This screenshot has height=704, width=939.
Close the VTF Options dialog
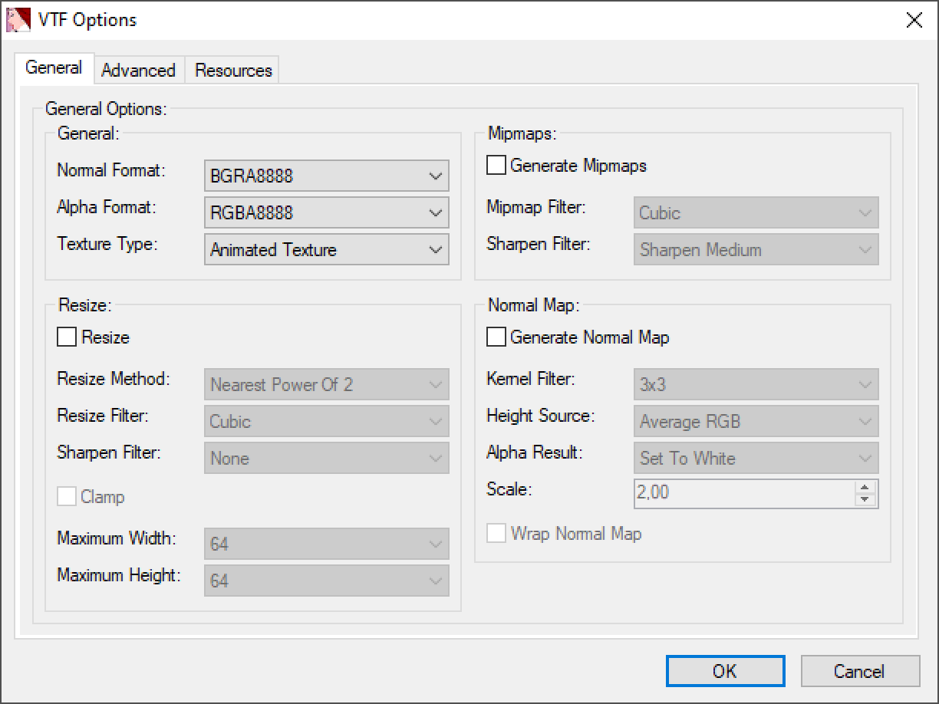click(x=914, y=21)
